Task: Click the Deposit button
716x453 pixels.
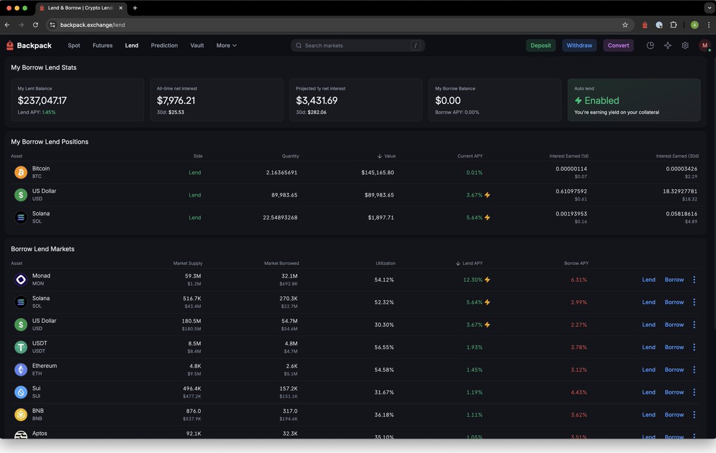Action: [x=541, y=45]
